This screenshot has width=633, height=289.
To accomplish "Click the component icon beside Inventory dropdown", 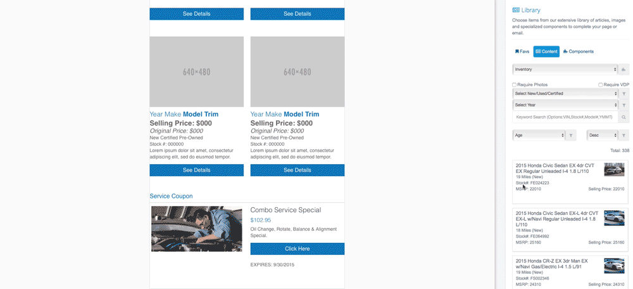I will pyautogui.click(x=624, y=70).
